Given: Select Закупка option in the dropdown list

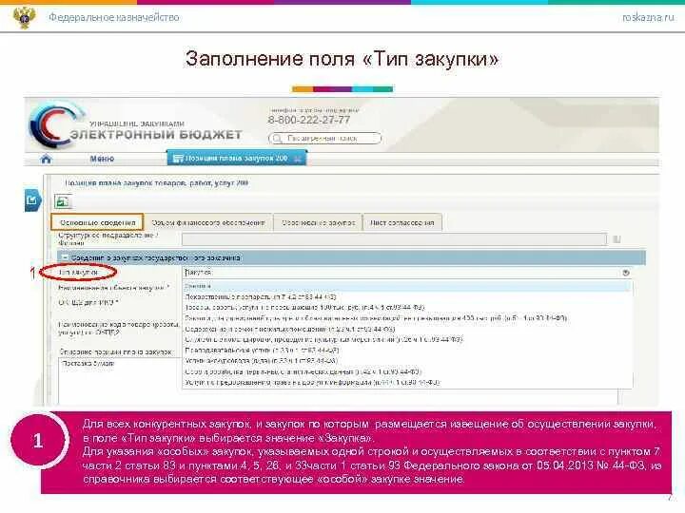Looking at the screenshot, I should [x=407, y=286].
